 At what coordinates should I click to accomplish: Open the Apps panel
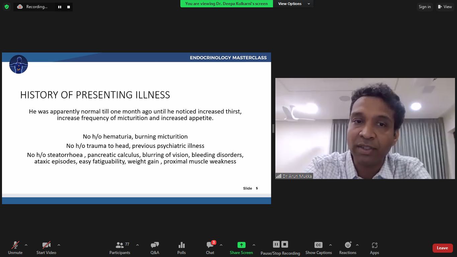374,248
